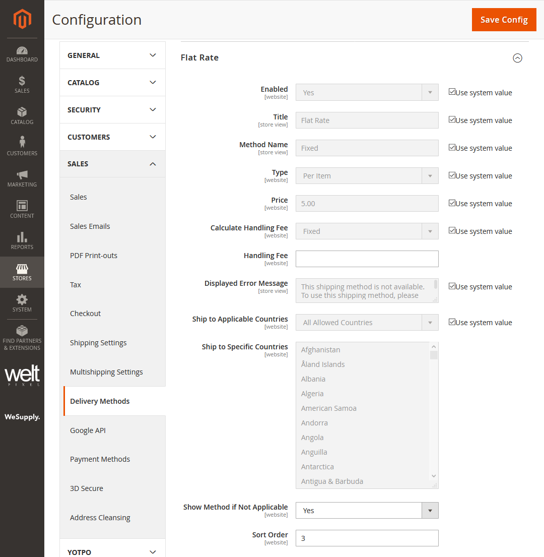
Task: Expand the CATALOG configuration section
Action: tap(112, 82)
